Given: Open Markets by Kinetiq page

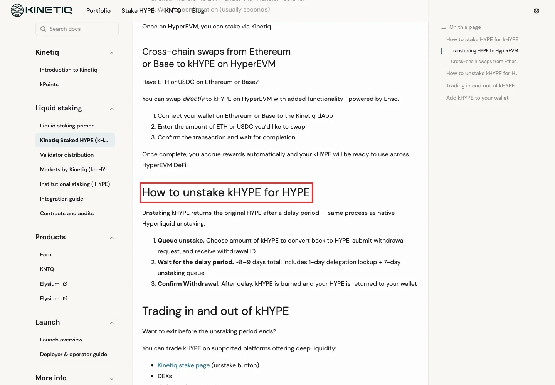Looking at the screenshot, I should point(75,169).
